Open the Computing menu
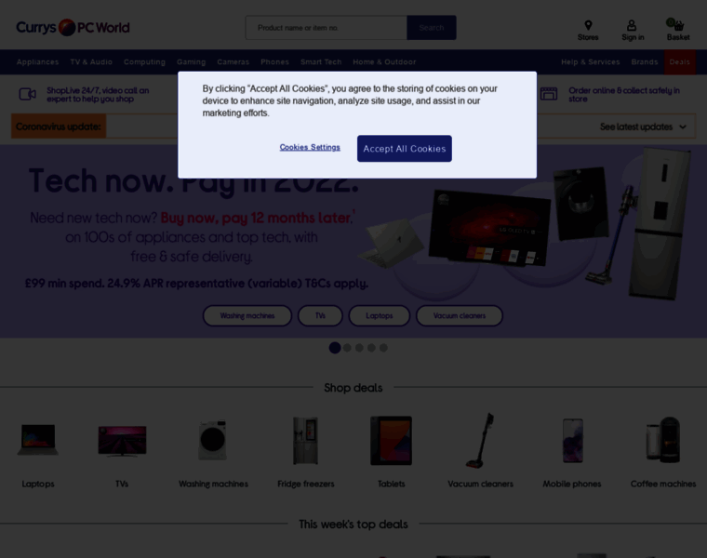707x558 pixels. (145, 62)
